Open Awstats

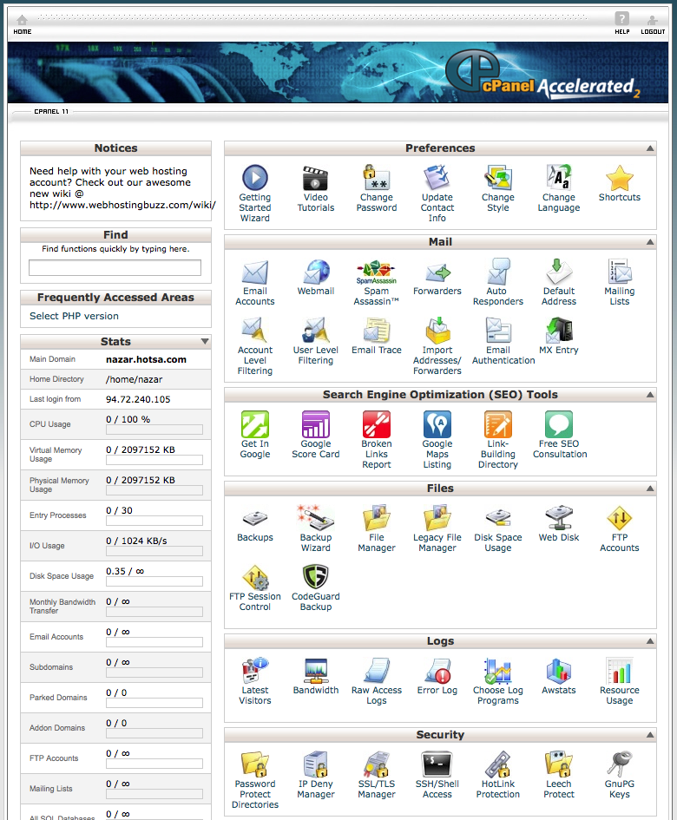559,671
